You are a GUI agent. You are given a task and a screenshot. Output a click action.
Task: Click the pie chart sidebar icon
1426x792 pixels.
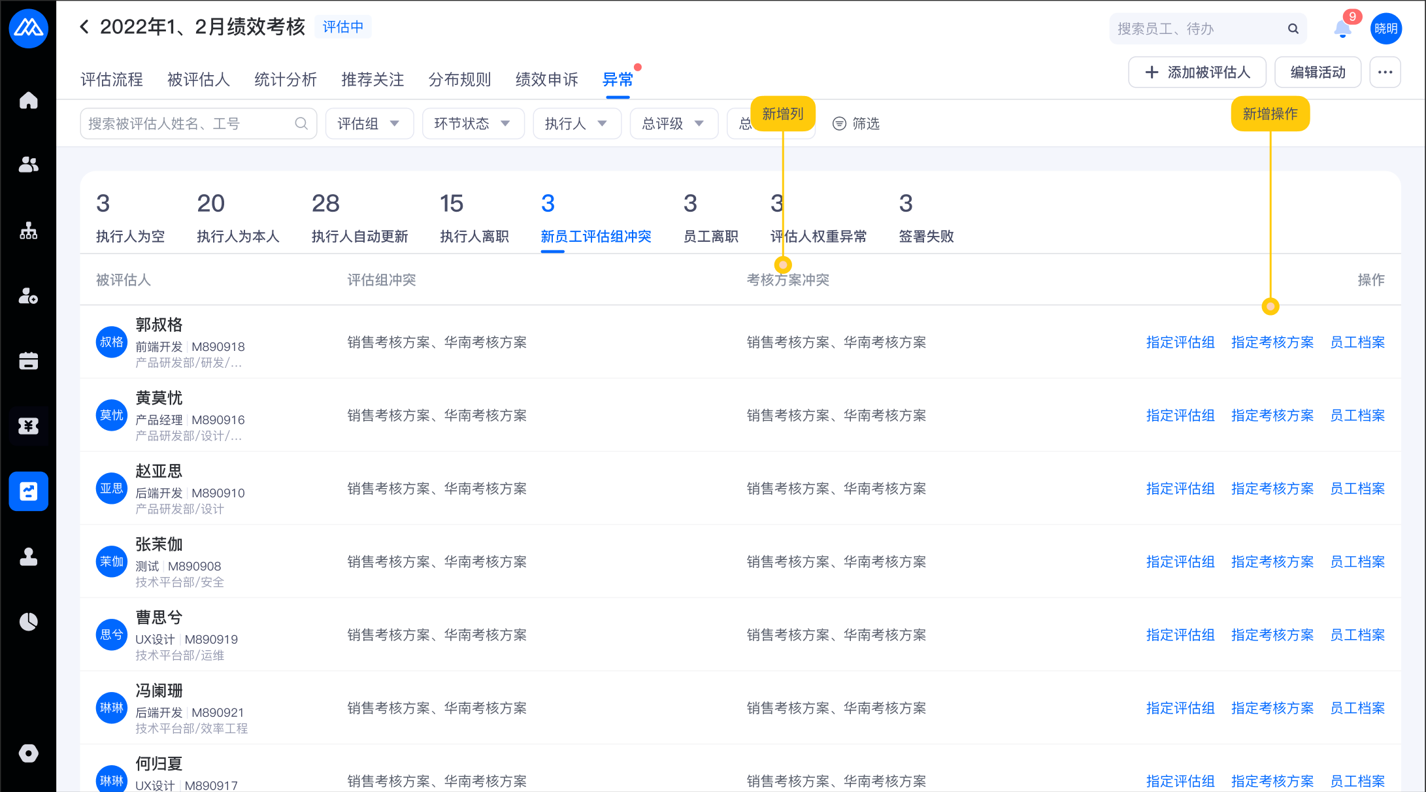[x=28, y=621]
